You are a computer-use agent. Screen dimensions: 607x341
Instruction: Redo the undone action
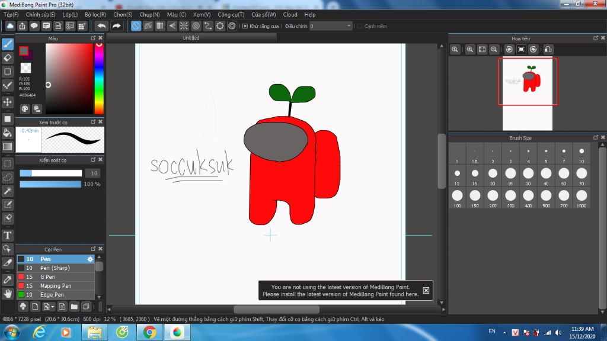coord(117,26)
